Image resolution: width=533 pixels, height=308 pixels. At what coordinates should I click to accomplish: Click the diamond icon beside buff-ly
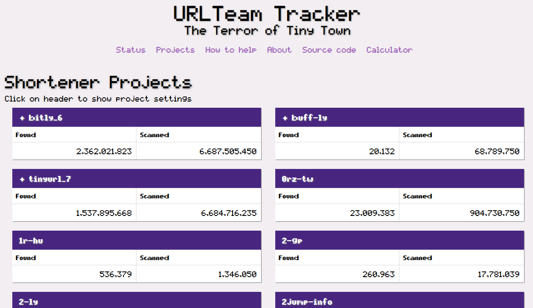(x=285, y=118)
